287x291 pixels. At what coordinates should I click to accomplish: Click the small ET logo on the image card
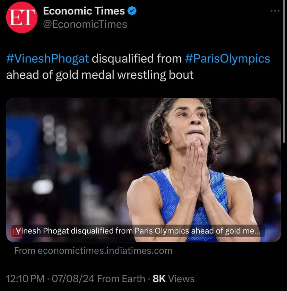click(x=16, y=232)
